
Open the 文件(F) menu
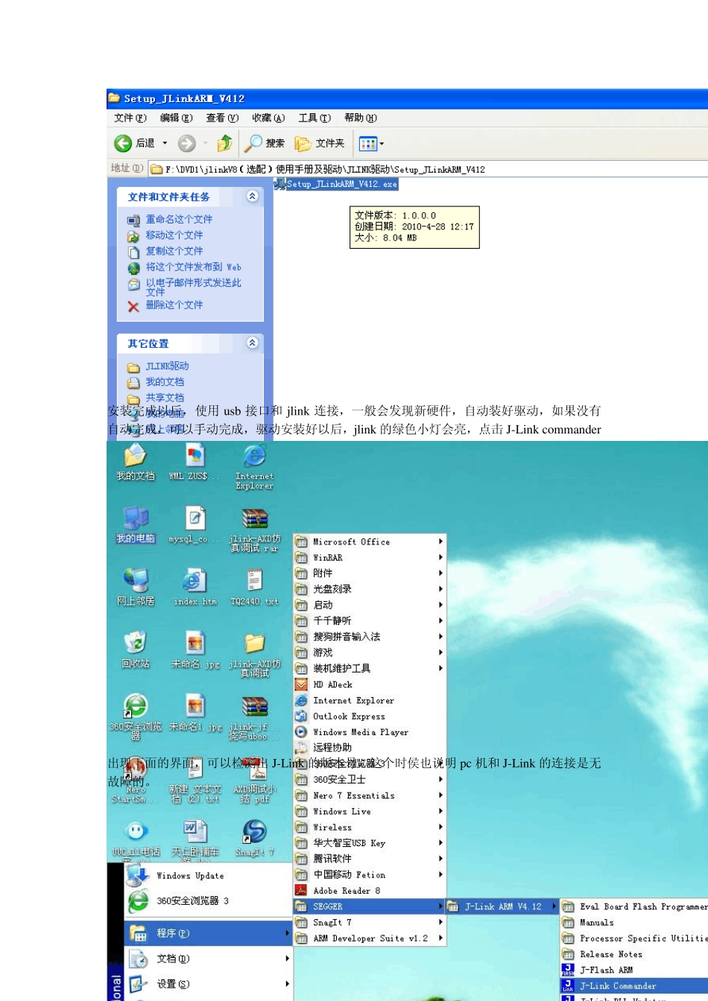pos(130,118)
